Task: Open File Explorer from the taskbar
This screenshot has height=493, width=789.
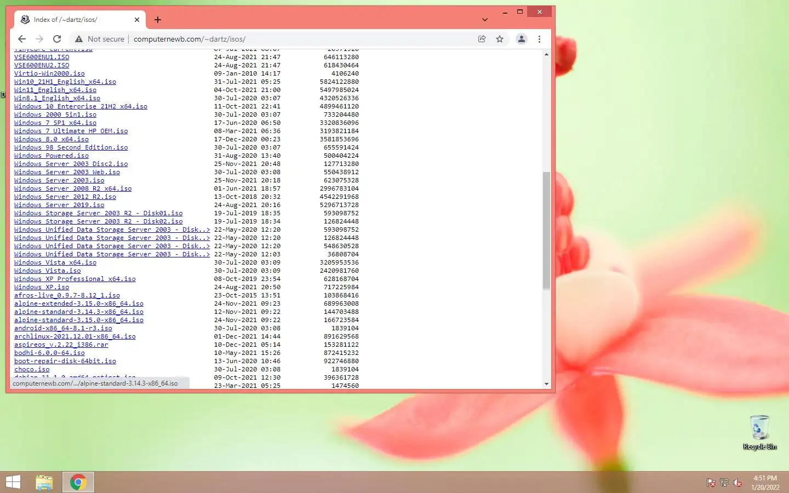Action: click(x=44, y=482)
